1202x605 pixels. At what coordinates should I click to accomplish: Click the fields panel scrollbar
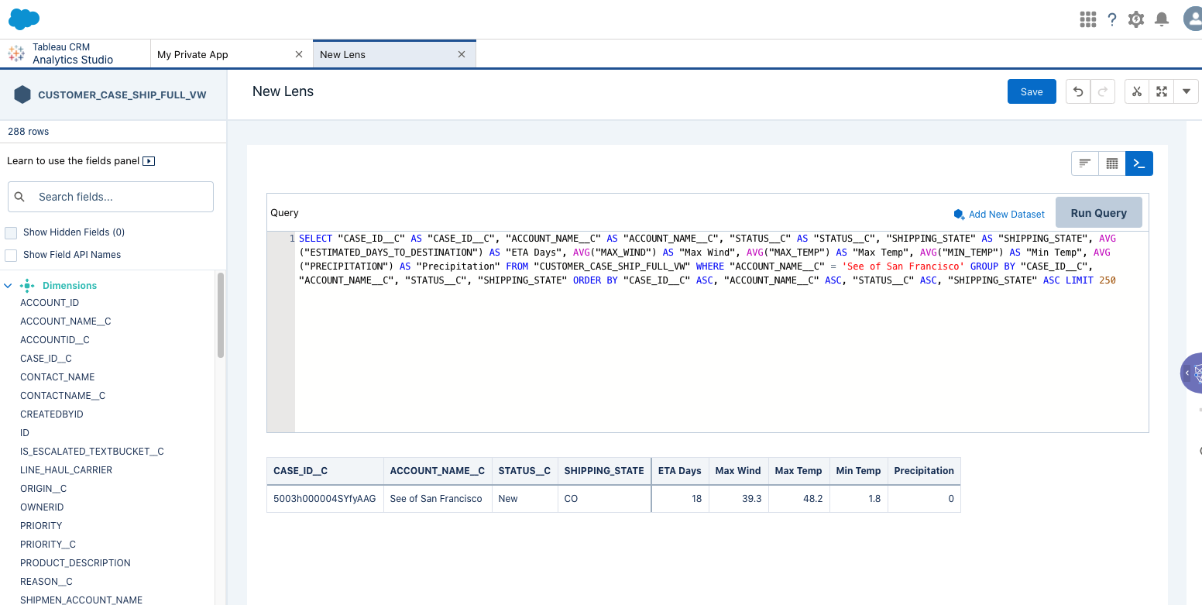[x=221, y=315]
